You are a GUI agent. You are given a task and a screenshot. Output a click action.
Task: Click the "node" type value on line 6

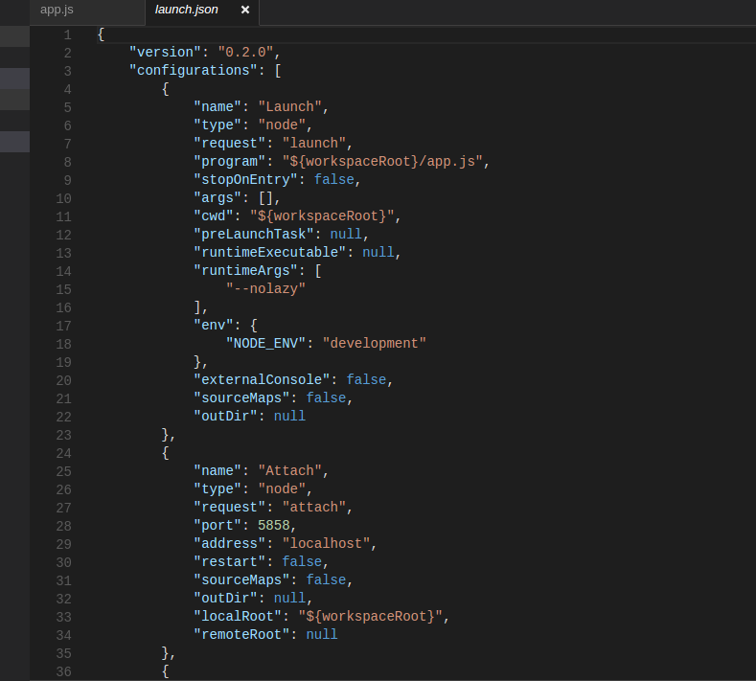pyautogui.click(x=282, y=125)
